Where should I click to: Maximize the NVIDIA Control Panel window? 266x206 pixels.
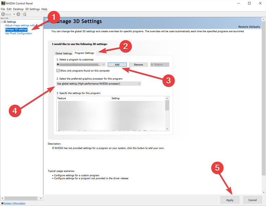click(x=250, y=3)
